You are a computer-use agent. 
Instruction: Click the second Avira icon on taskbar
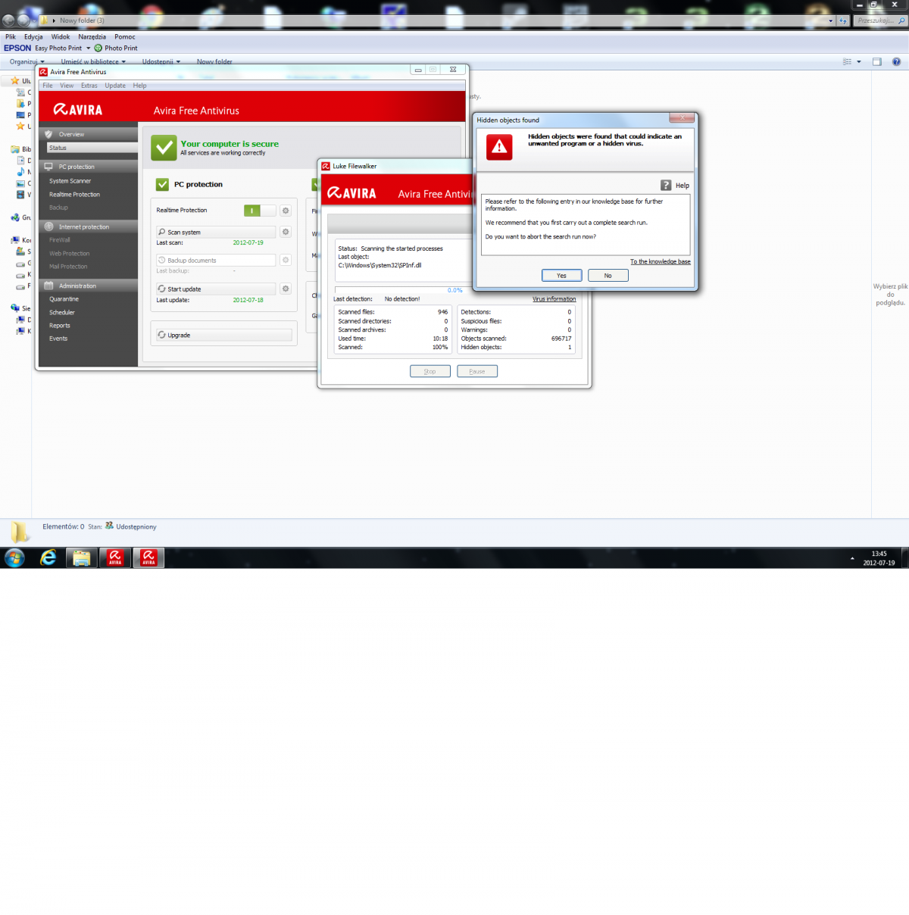148,558
